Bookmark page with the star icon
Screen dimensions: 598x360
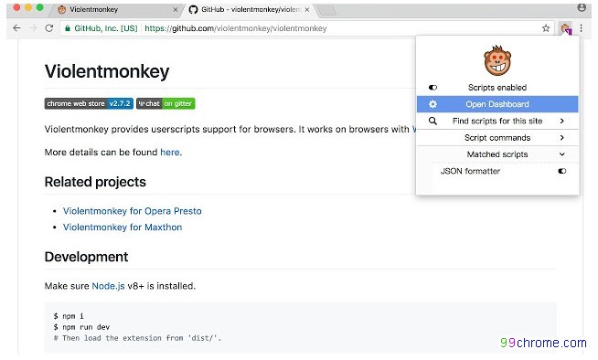pos(546,28)
